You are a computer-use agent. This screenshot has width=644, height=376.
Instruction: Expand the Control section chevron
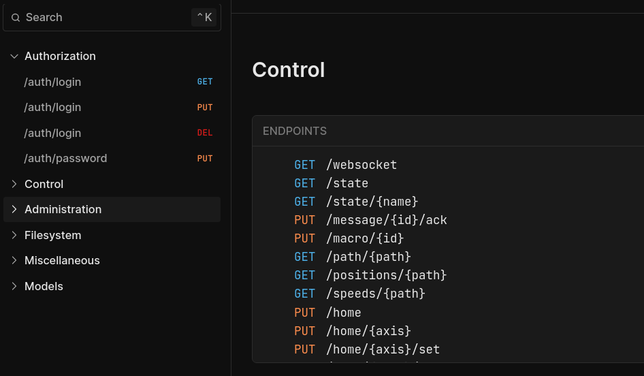point(14,184)
